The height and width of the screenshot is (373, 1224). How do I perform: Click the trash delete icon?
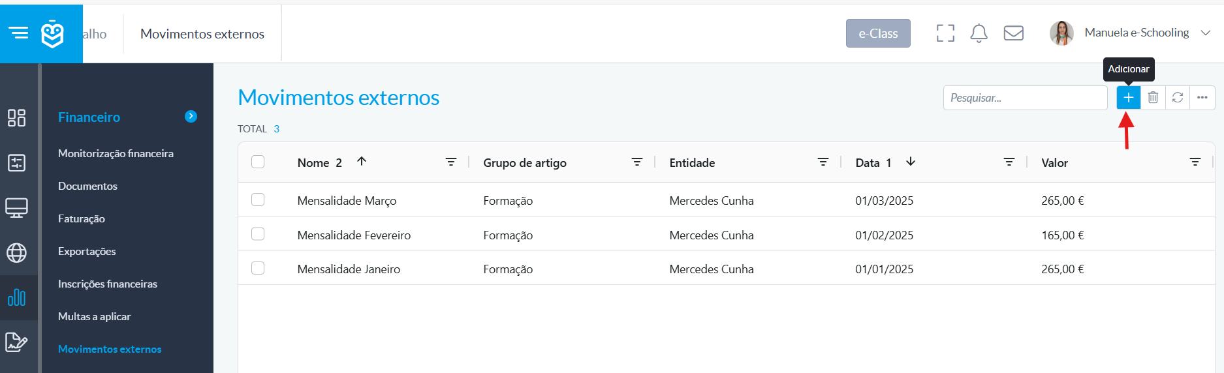(x=1153, y=97)
